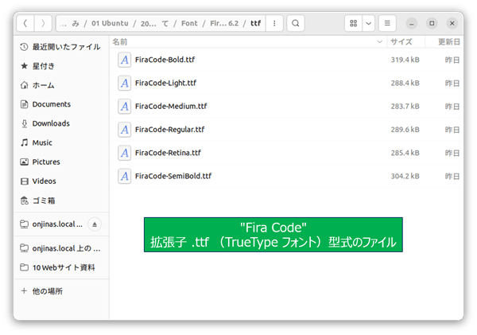Viewport: 477px width, 335px height.
Task: Click the font icon of FiraCode-Regular.ttf
Action: point(125,130)
